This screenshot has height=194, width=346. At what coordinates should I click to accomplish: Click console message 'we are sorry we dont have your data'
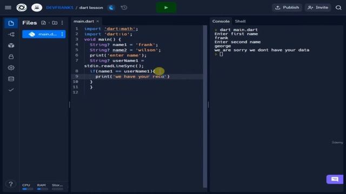262,50
